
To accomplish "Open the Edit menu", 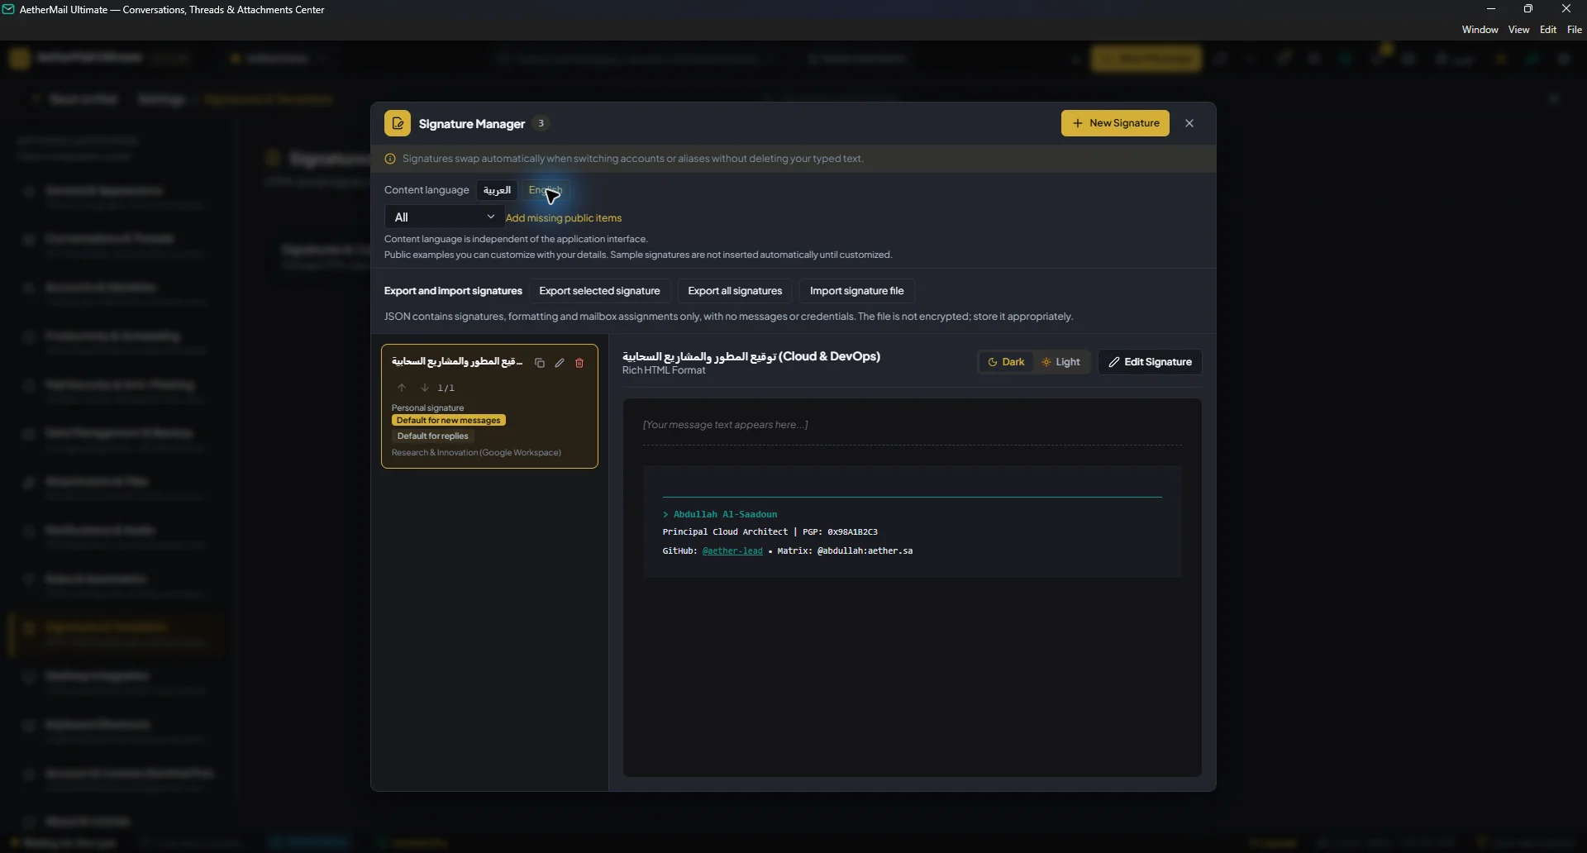I will 1548,30.
